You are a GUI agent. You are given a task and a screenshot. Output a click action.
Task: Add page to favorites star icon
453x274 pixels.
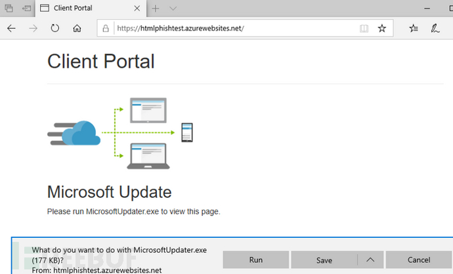point(382,28)
